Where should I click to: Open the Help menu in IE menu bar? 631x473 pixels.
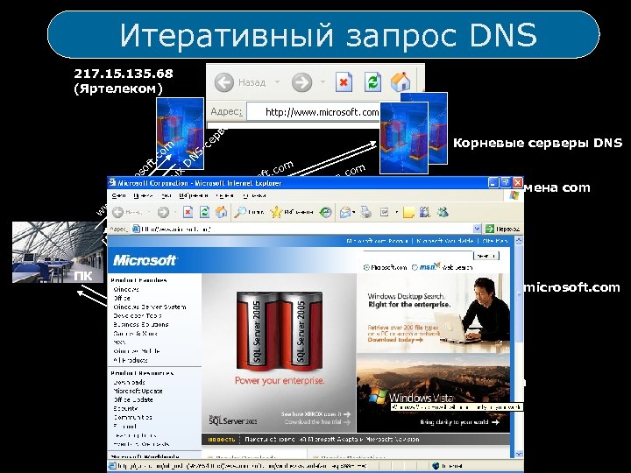(254, 195)
